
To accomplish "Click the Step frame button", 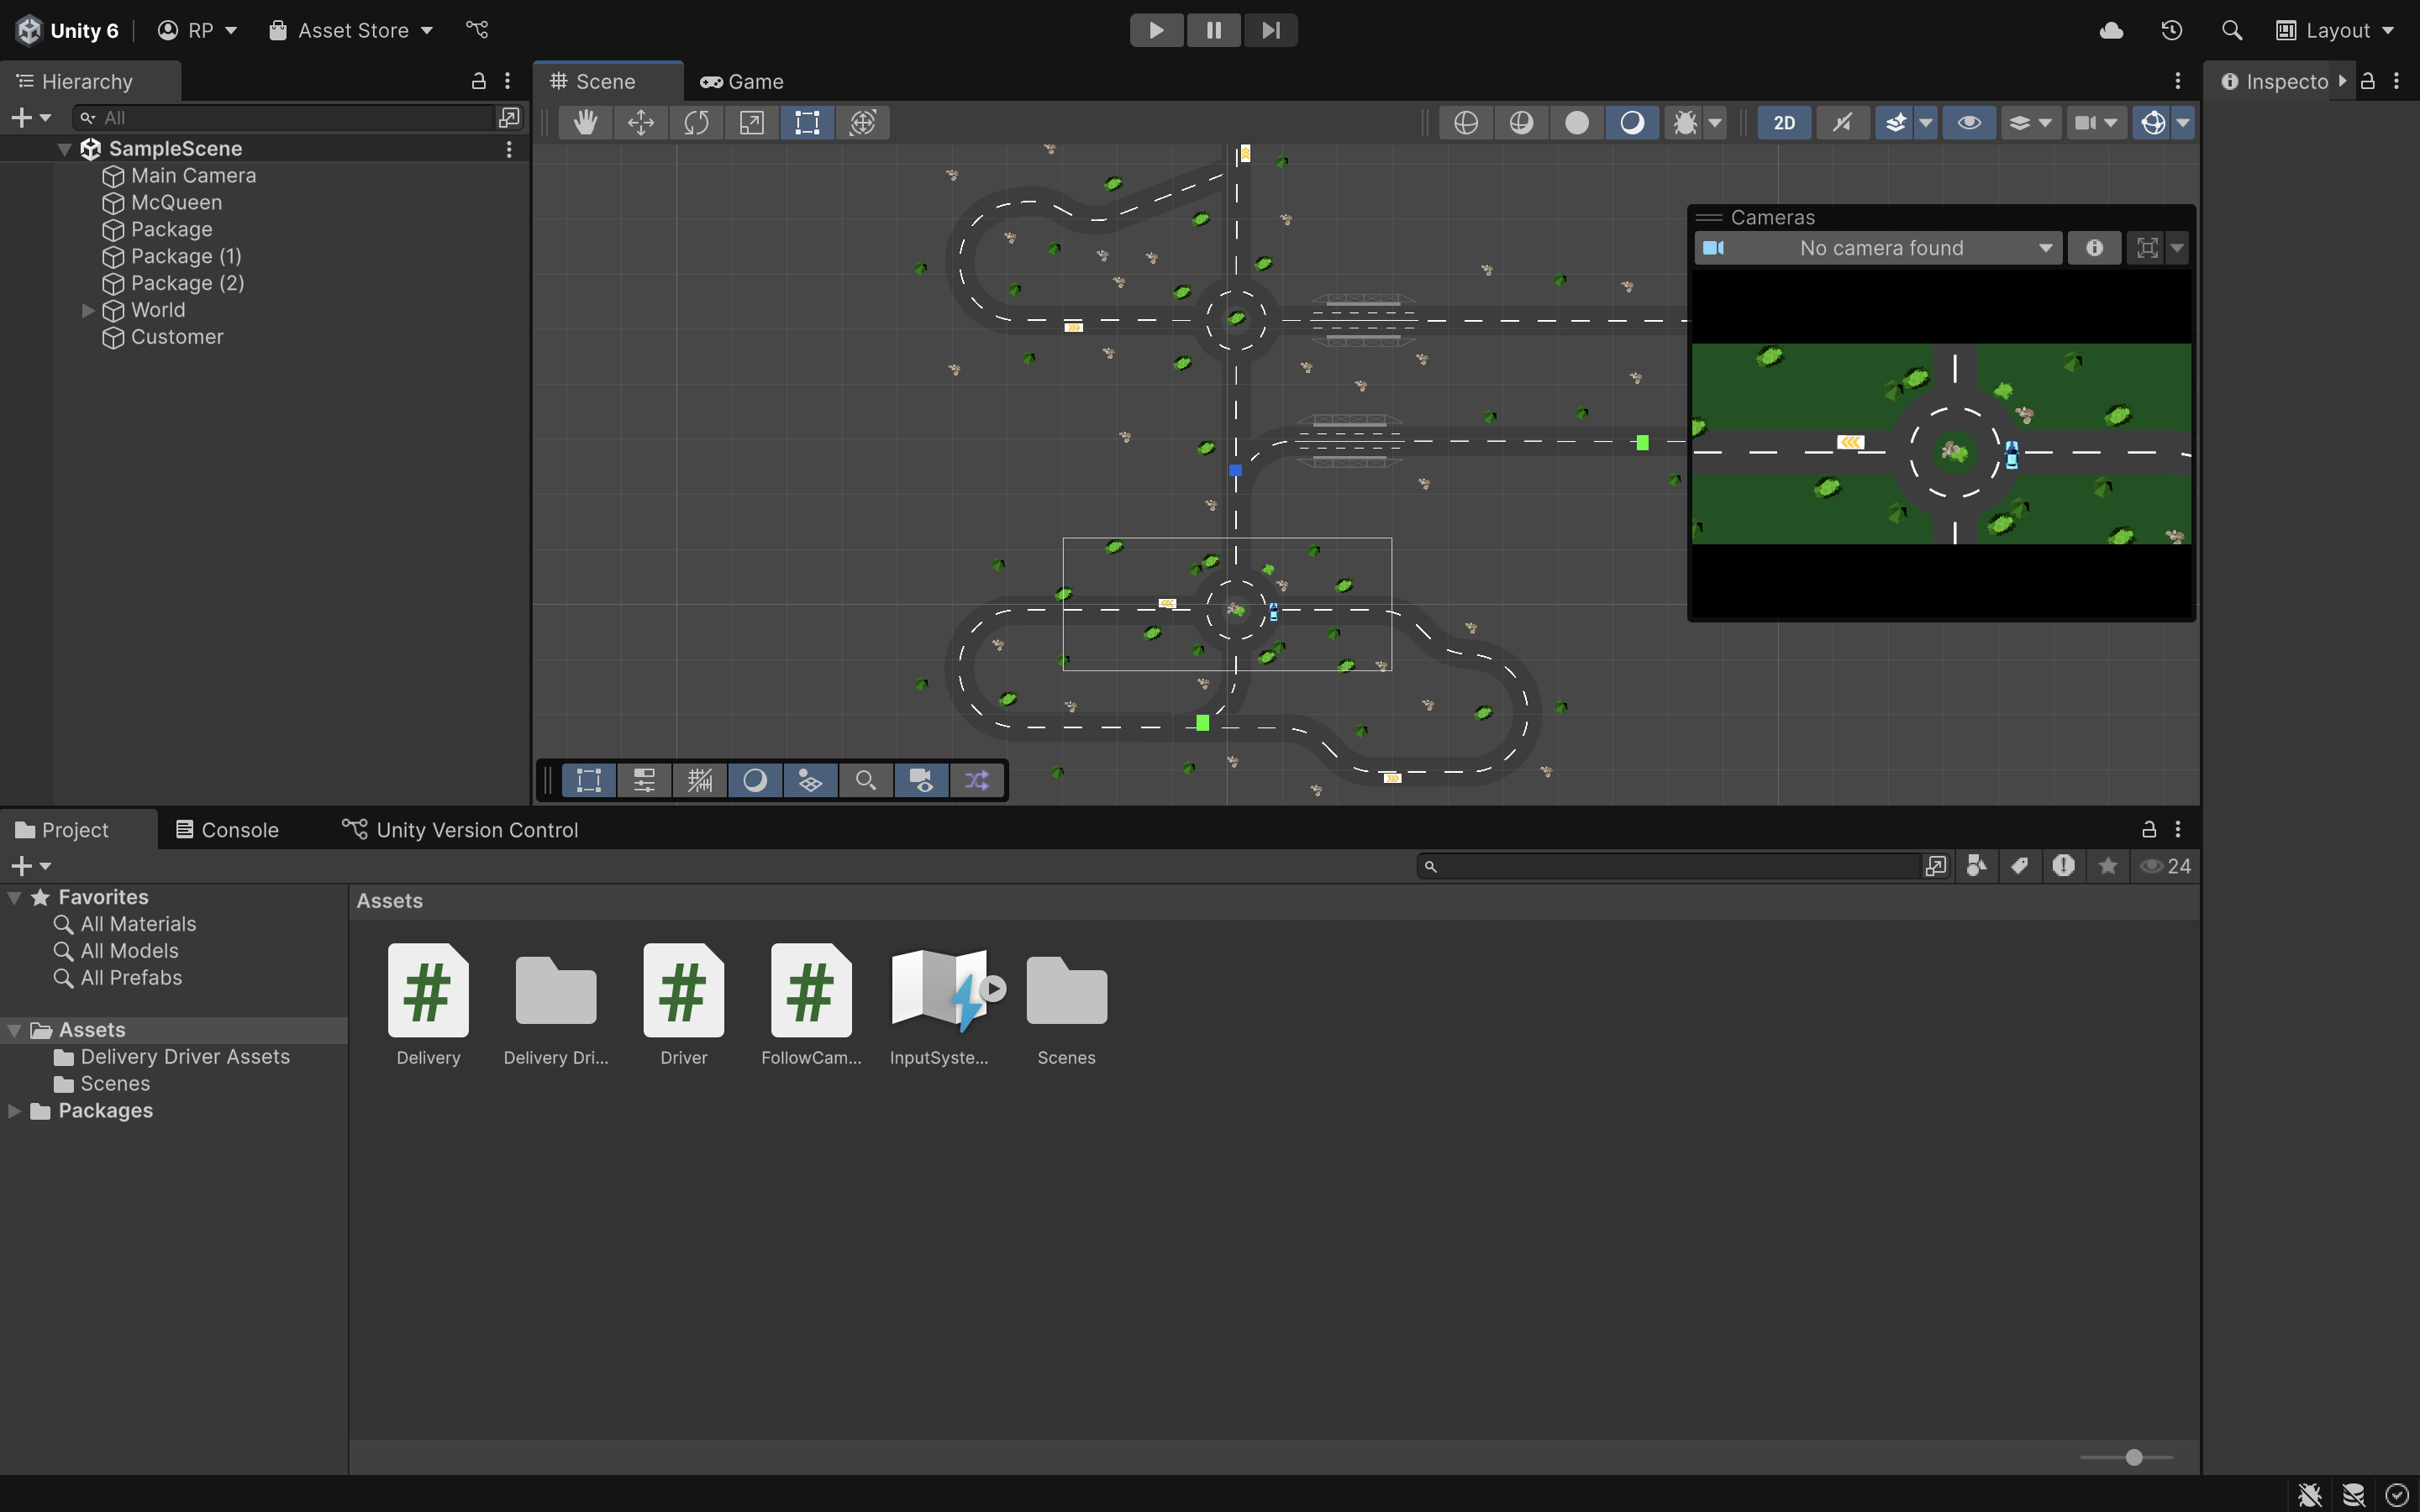I will [1270, 30].
